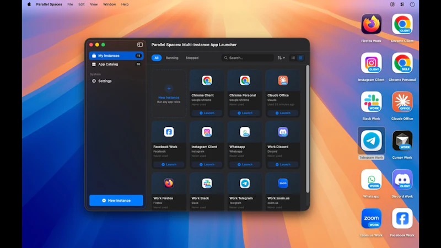
Task: Click the Facebook Work instance card icon
Action: tap(169, 132)
